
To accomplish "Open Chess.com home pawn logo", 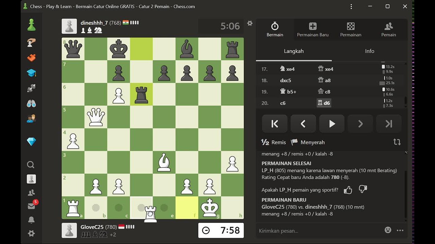I will pos(31,25).
